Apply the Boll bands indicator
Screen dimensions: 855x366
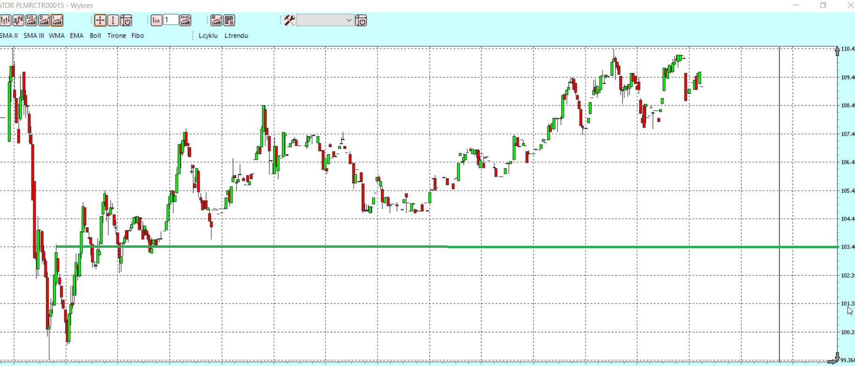[x=95, y=36]
